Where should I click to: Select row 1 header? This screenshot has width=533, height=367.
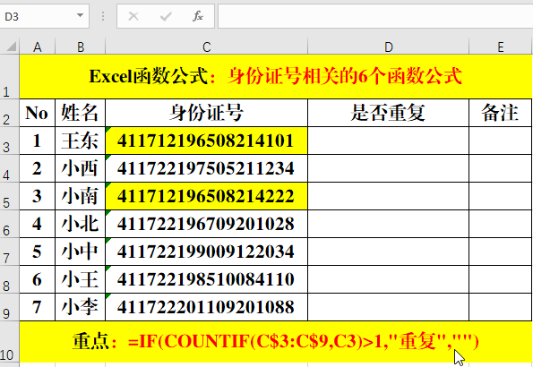pyautogui.click(x=10, y=77)
